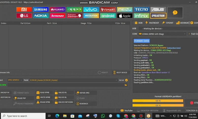Browse file using folder icon in XML row
The height and width of the screenshot is (119, 198).
click(x=126, y=85)
